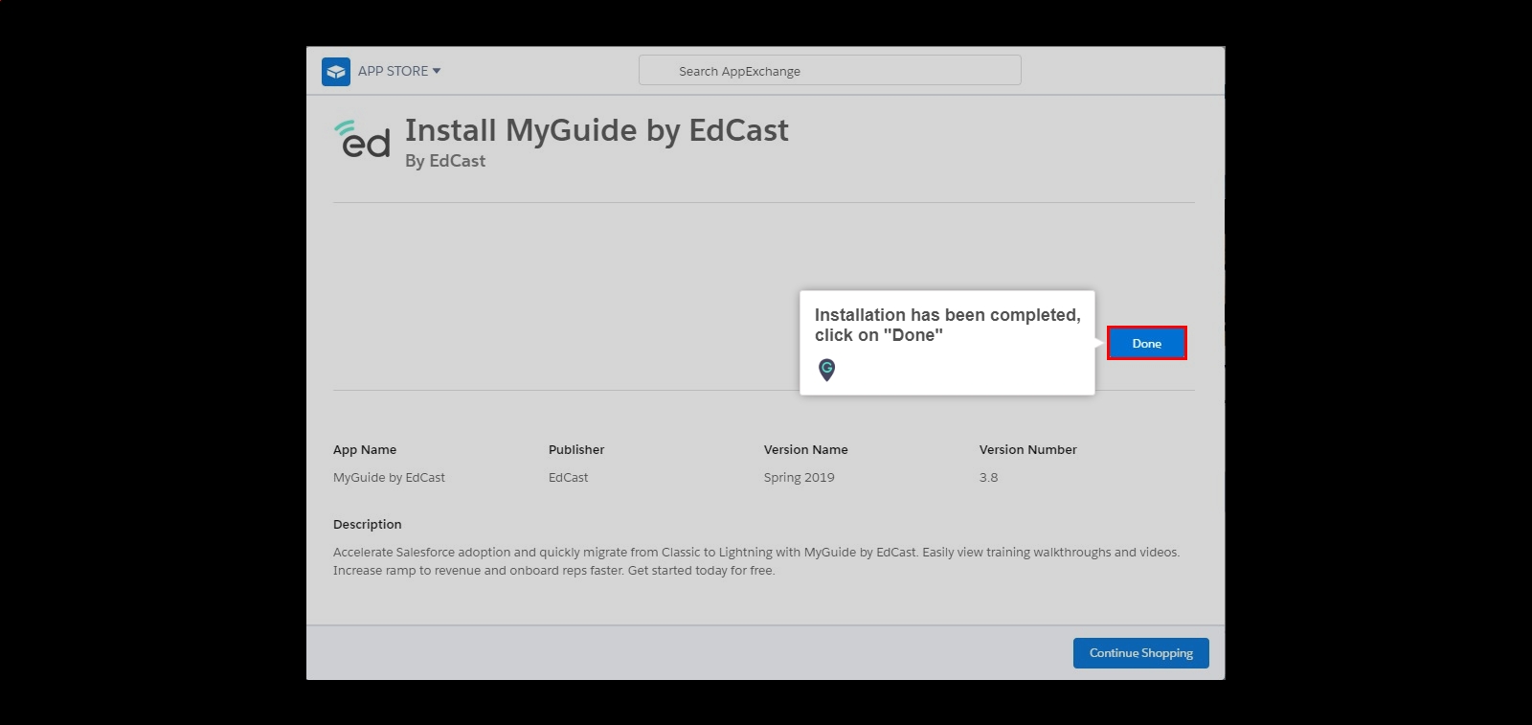Click the MyGuide pin icon in tooltip
The width and height of the screenshot is (1532, 725).
(827, 369)
